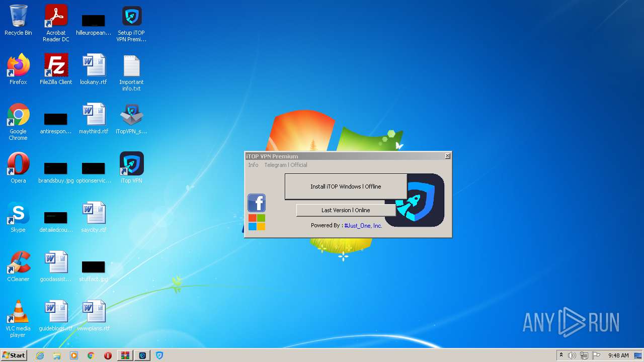The image size is (644, 362).
Task: Open Windows Explorer folder from taskbar
Action: click(x=57, y=355)
